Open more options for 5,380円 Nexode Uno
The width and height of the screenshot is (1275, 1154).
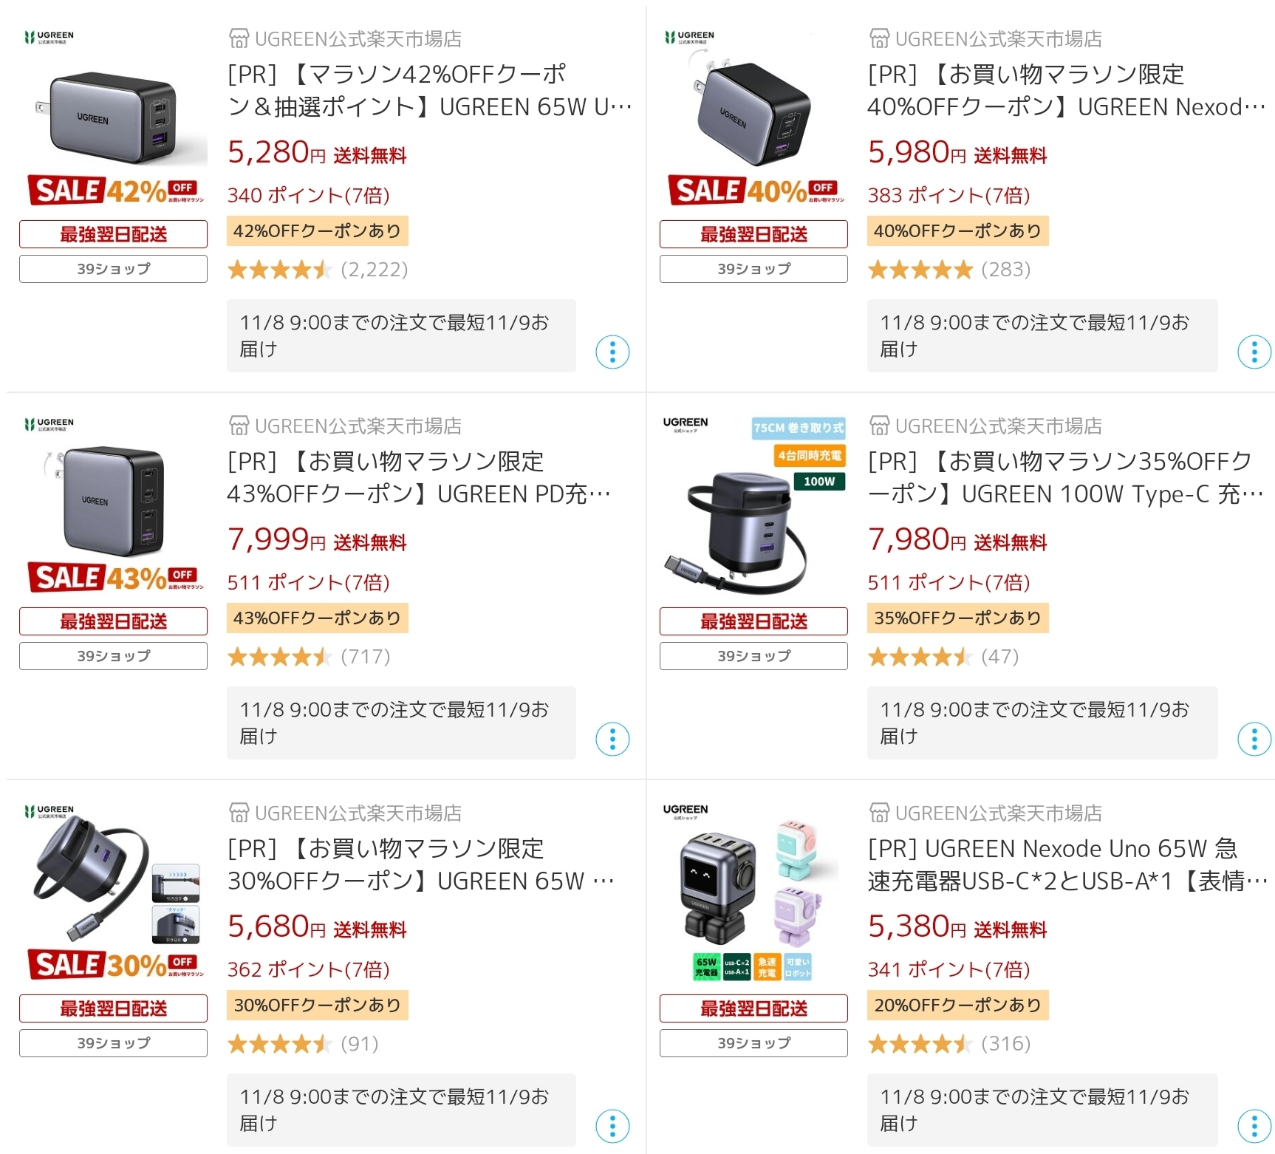coord(1254,1127)
